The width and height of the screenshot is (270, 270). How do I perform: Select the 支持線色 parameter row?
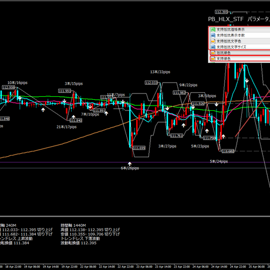tap(240, 59)
